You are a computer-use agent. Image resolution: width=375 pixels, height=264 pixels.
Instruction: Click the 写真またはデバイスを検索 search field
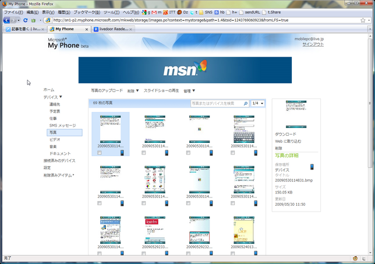[217, 103]
